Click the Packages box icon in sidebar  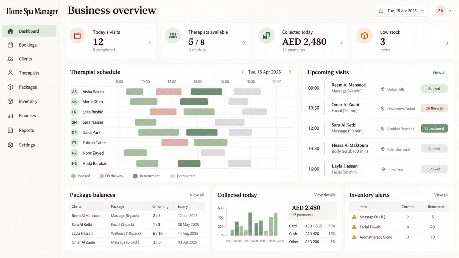tap(10, 87)
